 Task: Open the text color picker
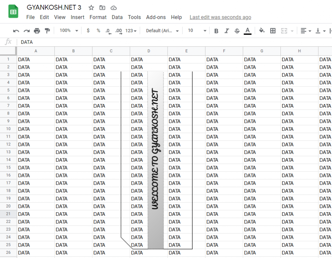tap(247, 30)
